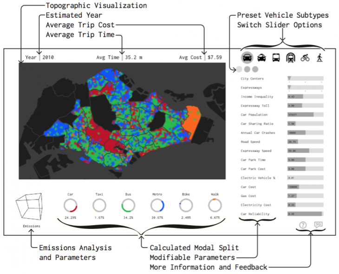
Task: Open the SG feedback speech bubble icon
Action: (x=318, y=224)
